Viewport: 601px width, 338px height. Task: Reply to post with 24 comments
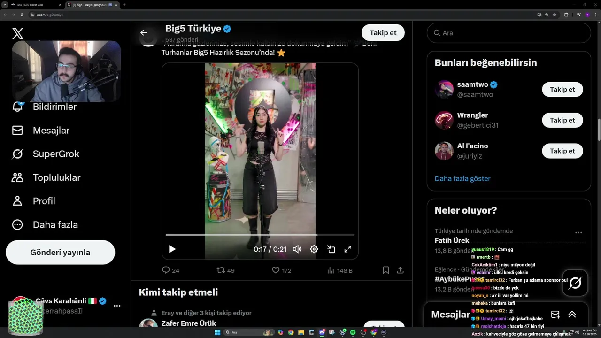click(170, 270)
